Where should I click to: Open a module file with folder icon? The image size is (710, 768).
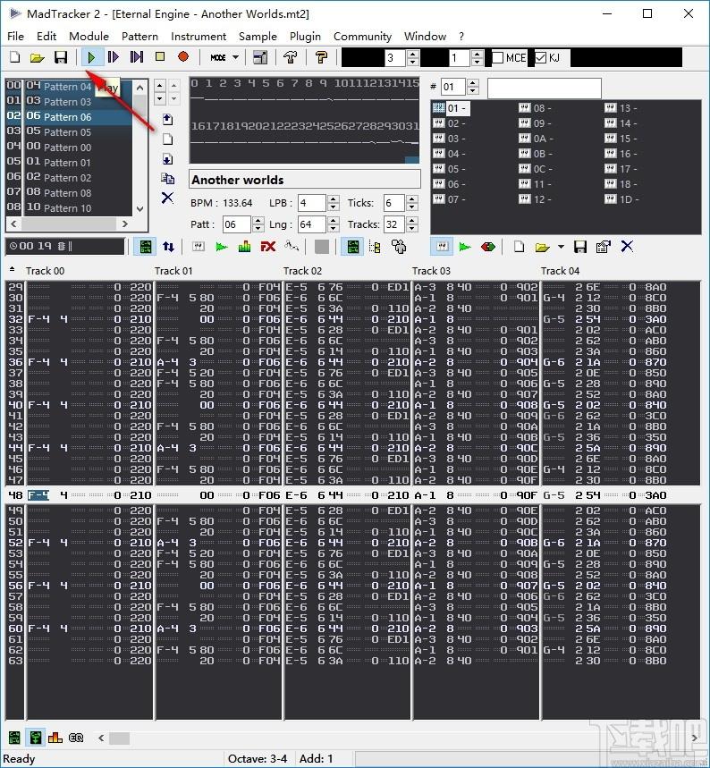pyautogui.click(x=38, y=57)
